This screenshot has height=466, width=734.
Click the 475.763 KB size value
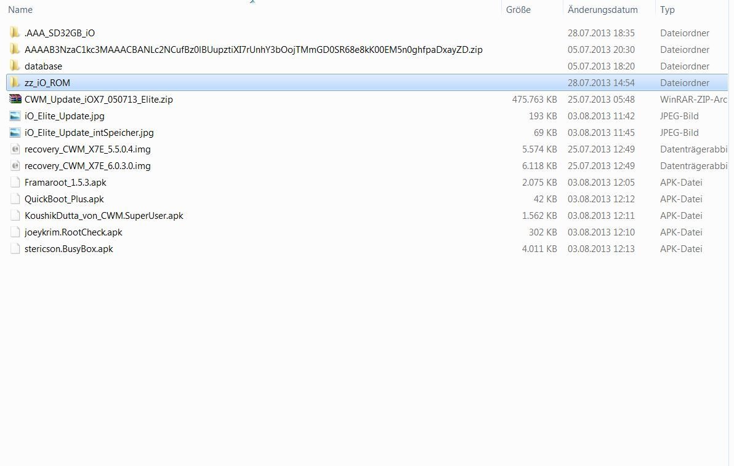[534, 100]
